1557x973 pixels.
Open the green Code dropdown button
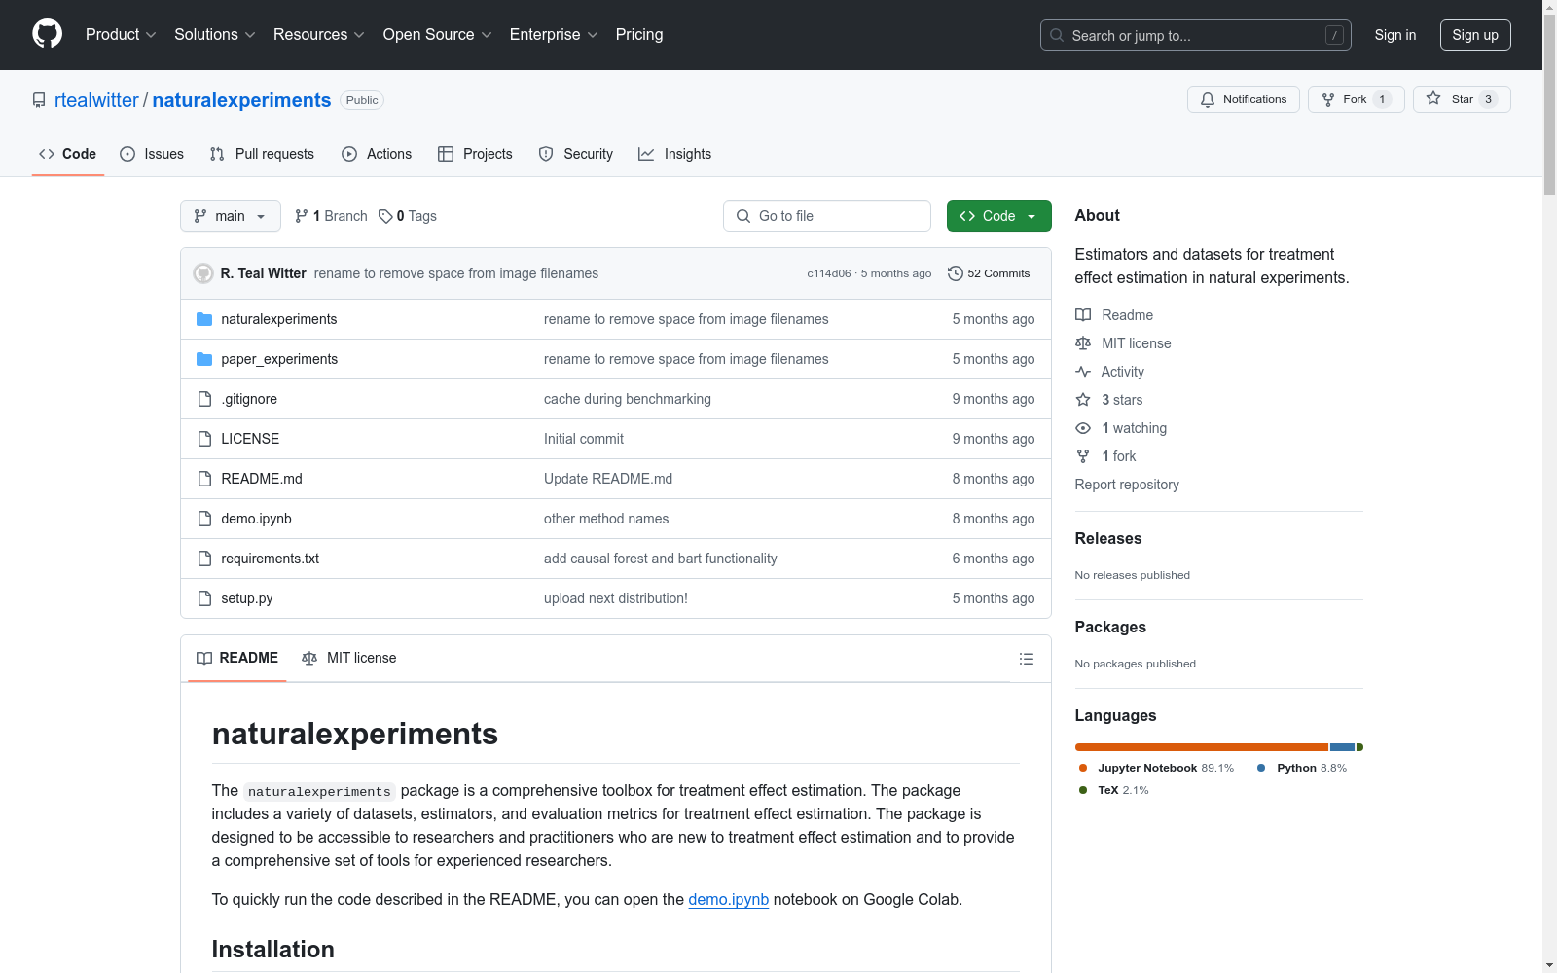(999, 216)
